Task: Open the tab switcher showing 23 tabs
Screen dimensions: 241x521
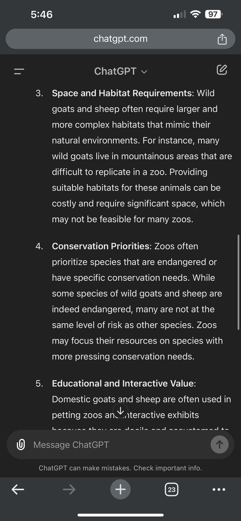Action: [172, 489]
